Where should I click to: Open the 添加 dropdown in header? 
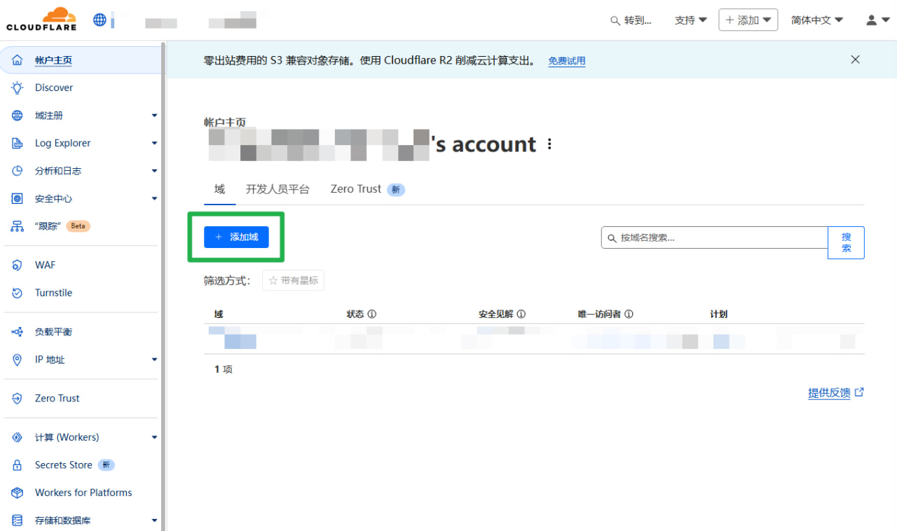click(748, 20)
